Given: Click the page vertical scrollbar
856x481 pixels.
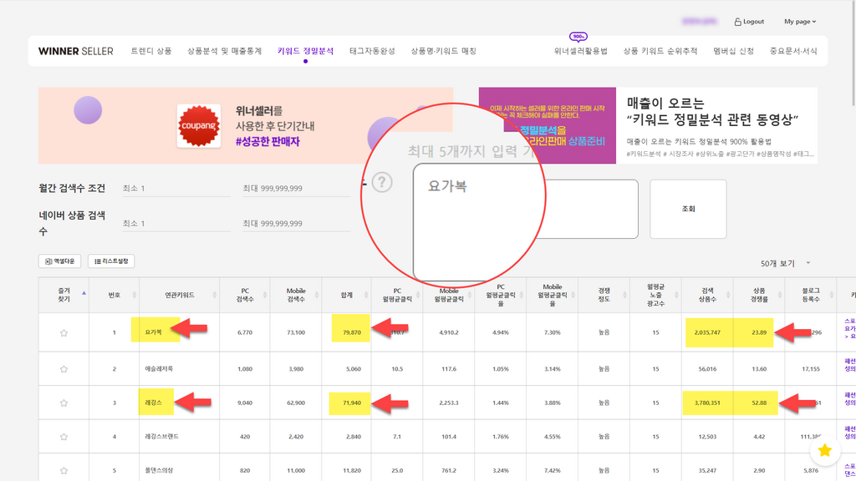Looking at the screenshot, I should pos(853,52).
